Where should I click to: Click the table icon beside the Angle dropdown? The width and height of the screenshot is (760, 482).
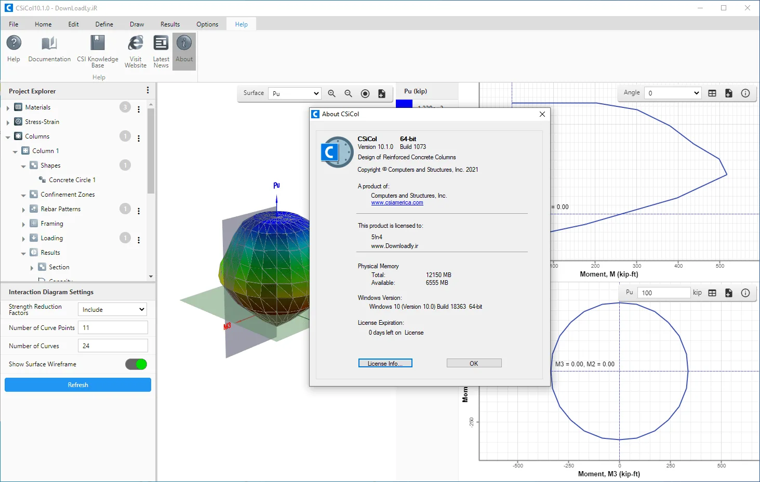(712, 93)
